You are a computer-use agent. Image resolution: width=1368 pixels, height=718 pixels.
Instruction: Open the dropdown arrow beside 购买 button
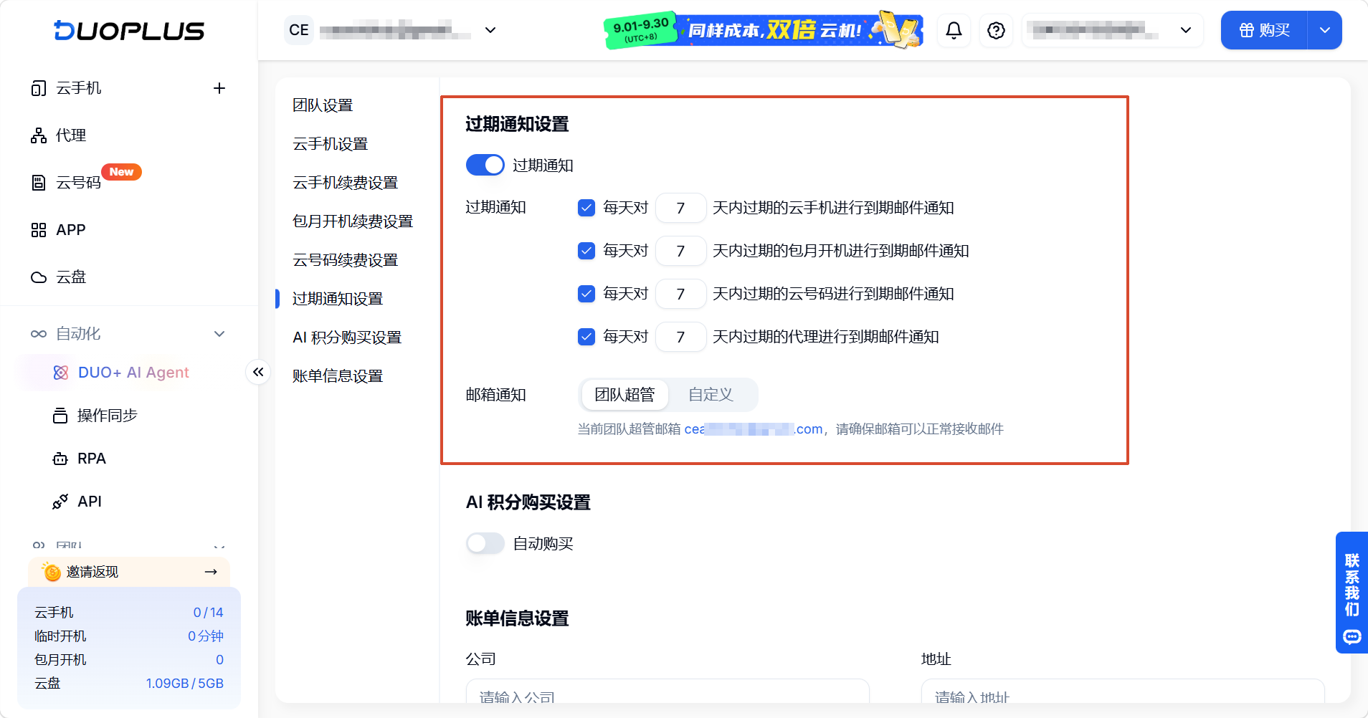click(1325, 30)
